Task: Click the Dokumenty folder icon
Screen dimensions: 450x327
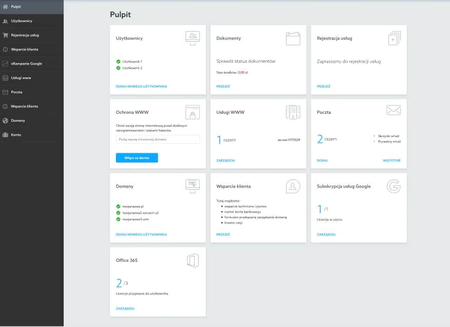Action: [293, 38]
